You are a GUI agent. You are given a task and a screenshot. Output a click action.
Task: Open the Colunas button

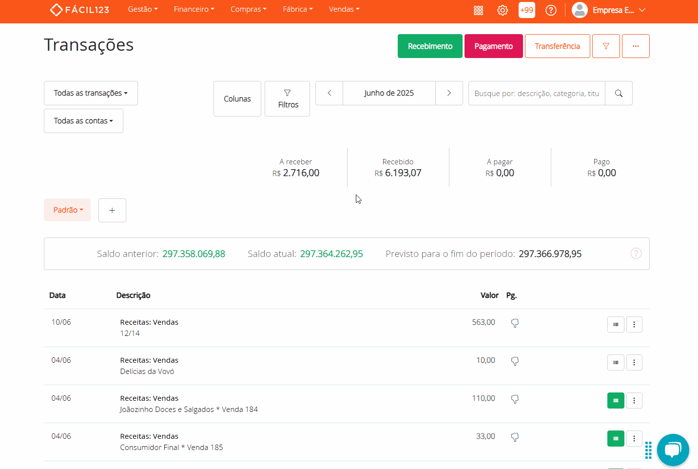tap(237, 99)
